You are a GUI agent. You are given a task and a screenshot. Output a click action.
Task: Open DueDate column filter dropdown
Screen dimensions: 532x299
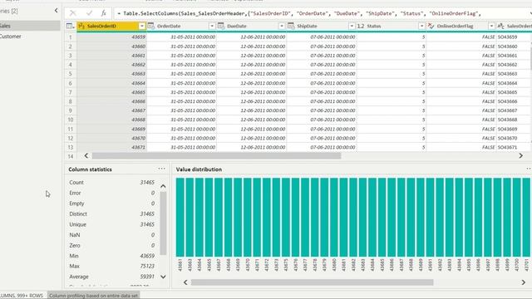tap(282, 26)
